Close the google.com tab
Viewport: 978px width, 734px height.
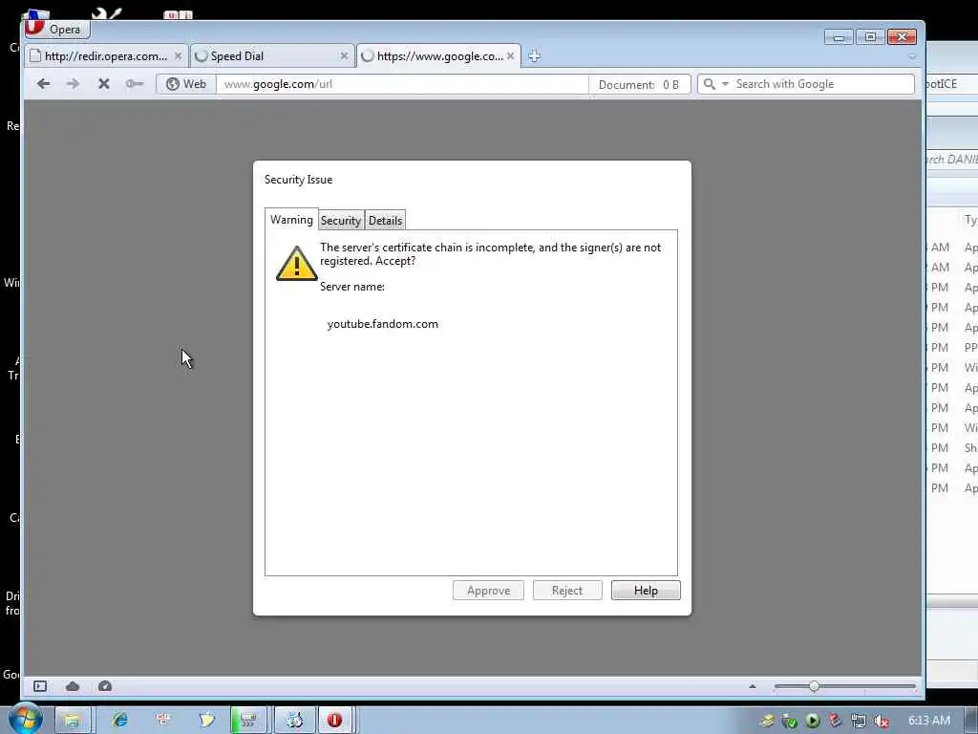coord(510,56)
